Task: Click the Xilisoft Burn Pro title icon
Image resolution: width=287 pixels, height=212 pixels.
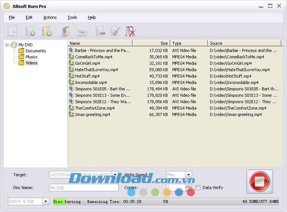Action: click(7, 6)
